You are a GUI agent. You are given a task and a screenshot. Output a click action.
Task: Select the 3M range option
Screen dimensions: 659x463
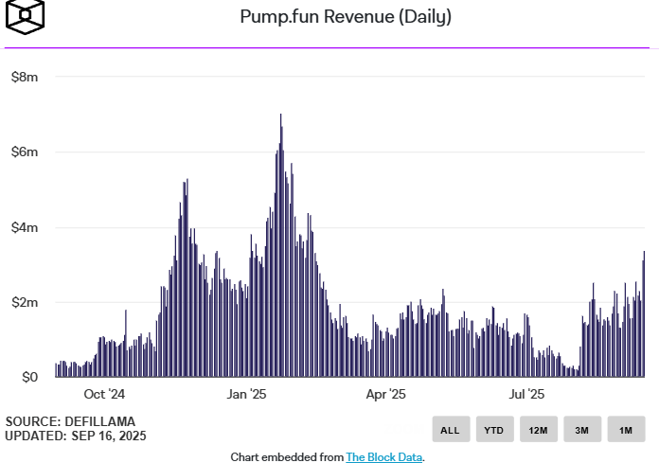pyautogui.click(x=582, y=429)
